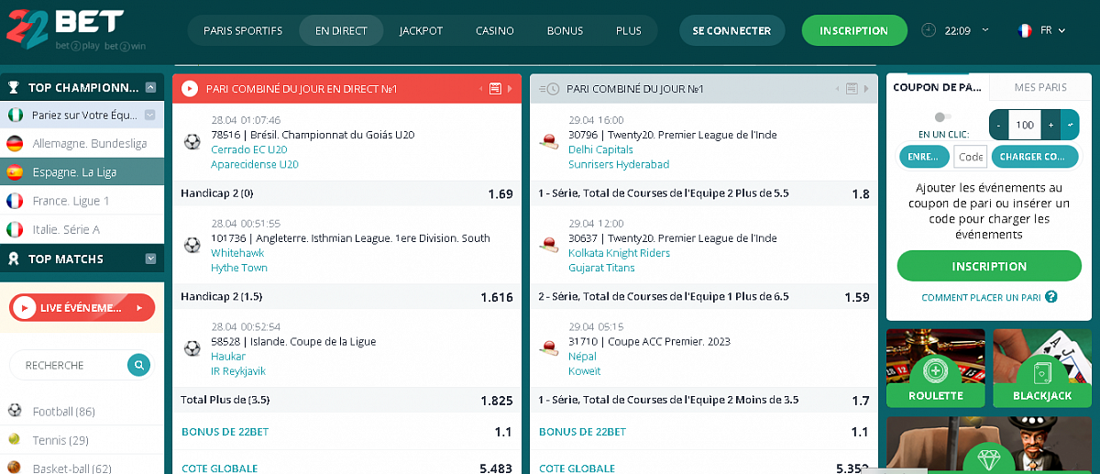The height and width of the screenshot is (474, 1100).
Task: Click soccer ball icon for Haukar match
Action: tap(192, 348)
